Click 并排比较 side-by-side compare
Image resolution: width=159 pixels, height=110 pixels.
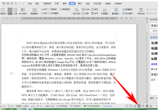[x=141, y=11]
